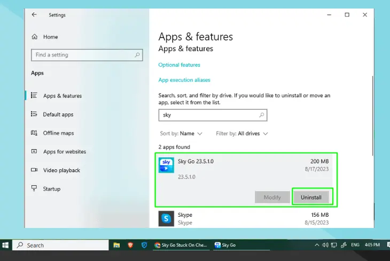This screenshot has width=390, height=261.
Task: Click the pen tray icon
Action: [344, 245]
